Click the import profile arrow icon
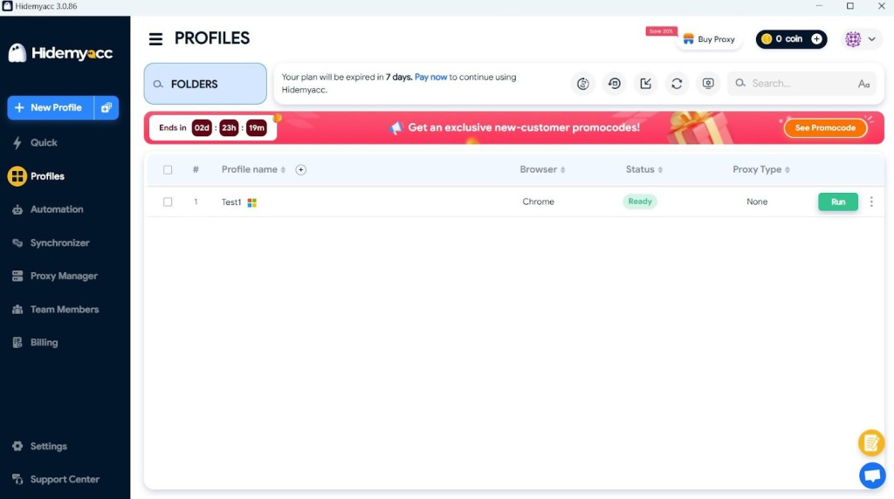This screenshot has width=894, height=499. (x=646, y=84)
